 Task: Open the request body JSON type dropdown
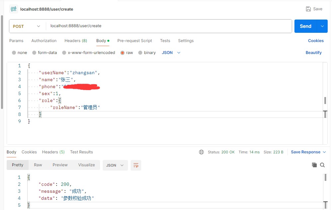point(171,53)
